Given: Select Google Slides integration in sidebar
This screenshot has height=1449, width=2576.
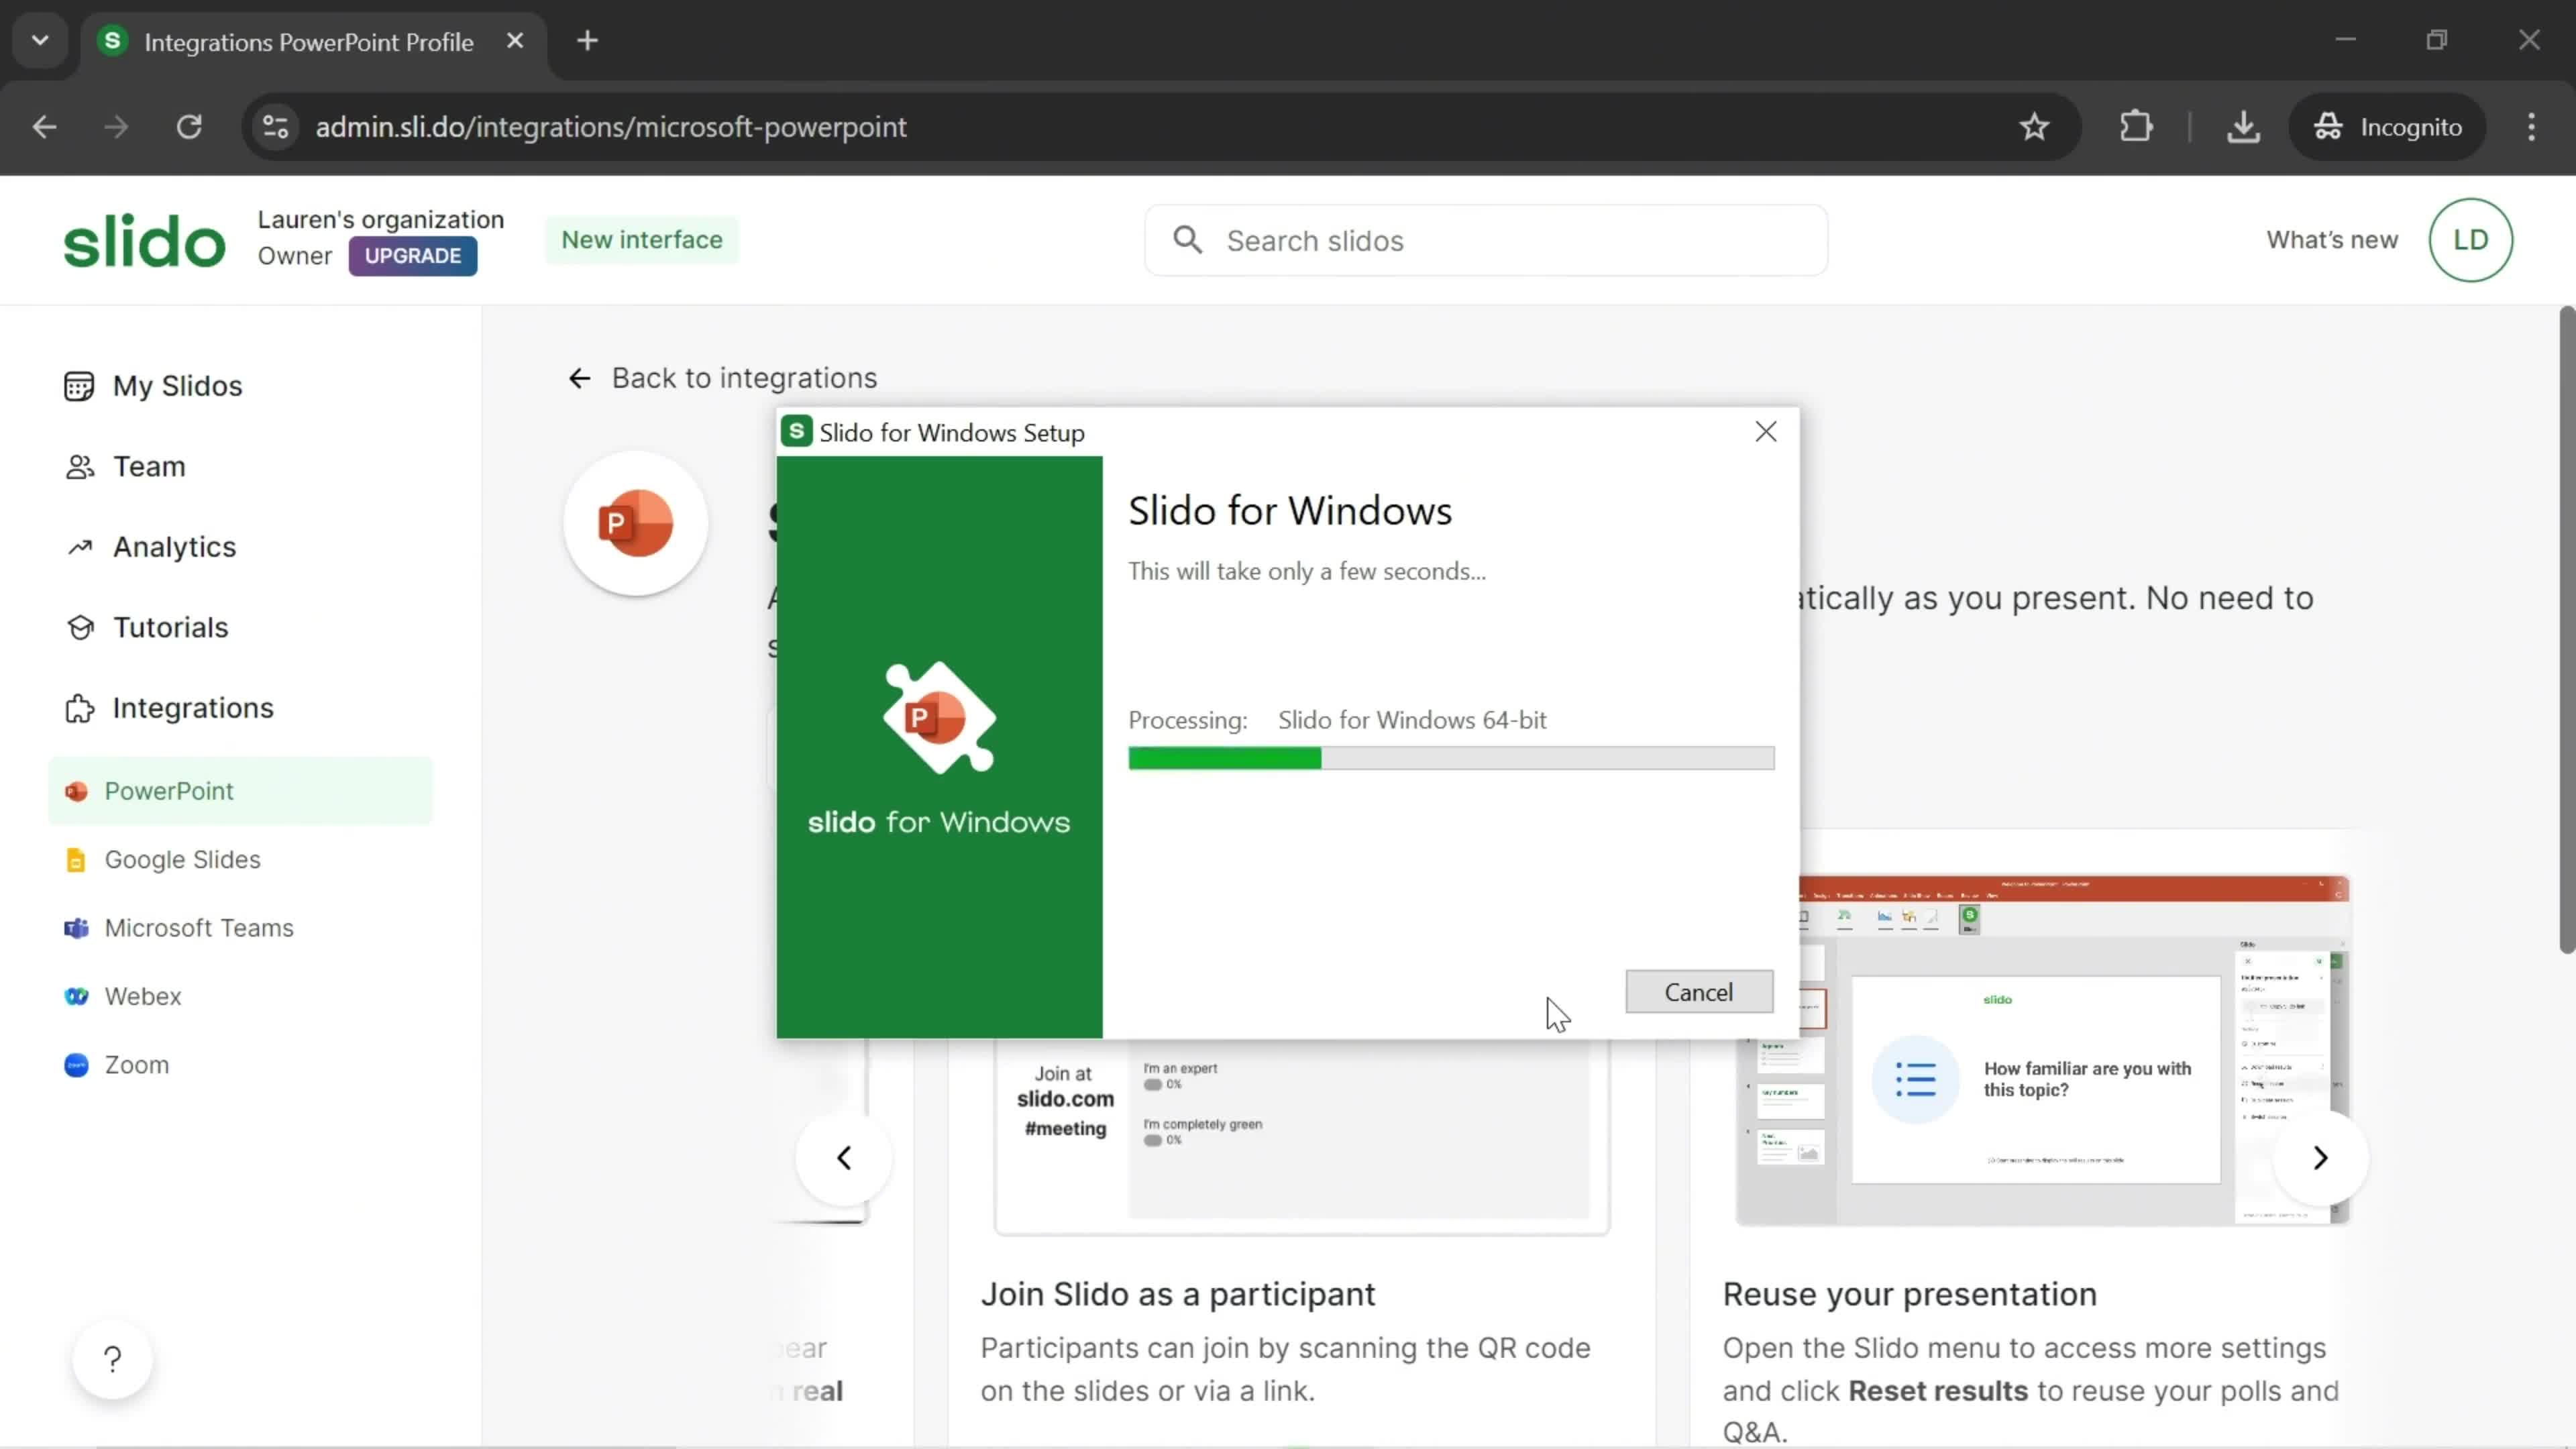Looking at the screenshot, I should click(x=182, y=859).
